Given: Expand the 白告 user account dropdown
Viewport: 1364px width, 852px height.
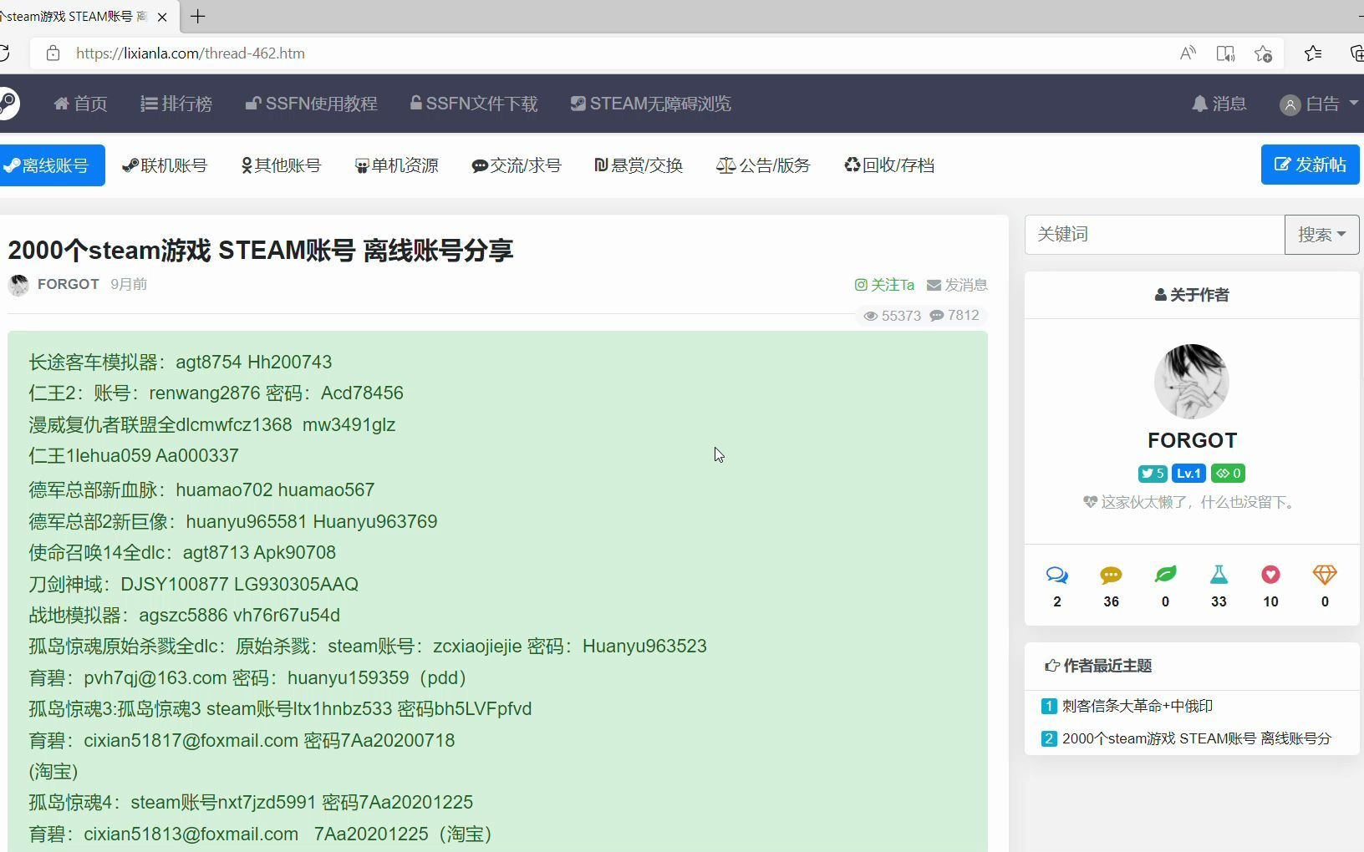Looking at the screenshot, I should pos(1319,104).
